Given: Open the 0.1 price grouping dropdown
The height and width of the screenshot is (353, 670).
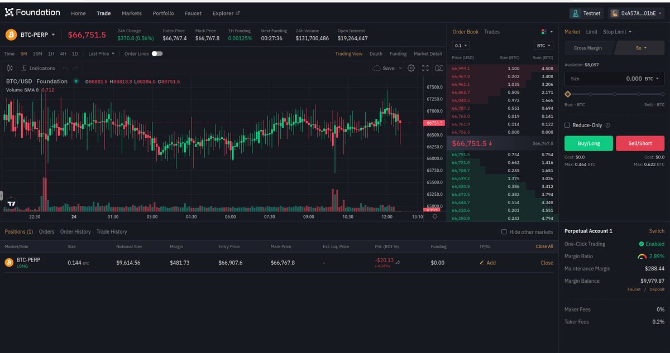Looking at the screenshot, I should (x=461, y=45).
